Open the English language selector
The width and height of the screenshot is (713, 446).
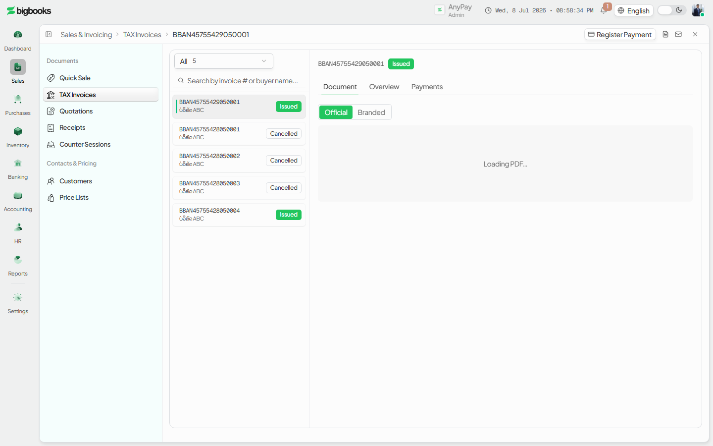(634, 10)
